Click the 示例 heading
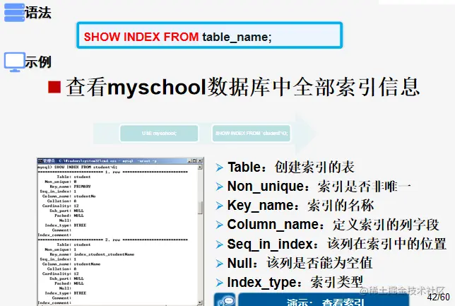 (38, 62)
